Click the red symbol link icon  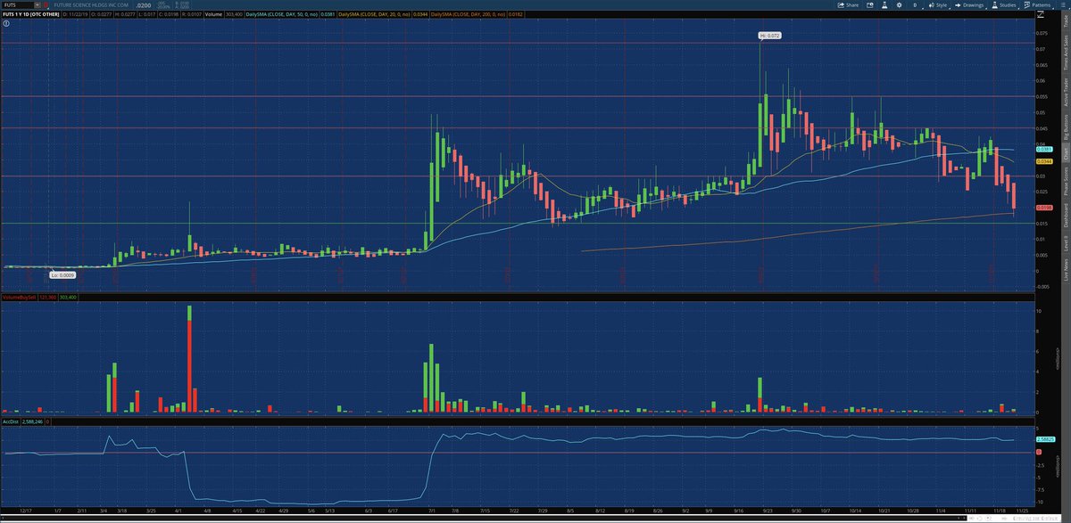tap(46, 4)
